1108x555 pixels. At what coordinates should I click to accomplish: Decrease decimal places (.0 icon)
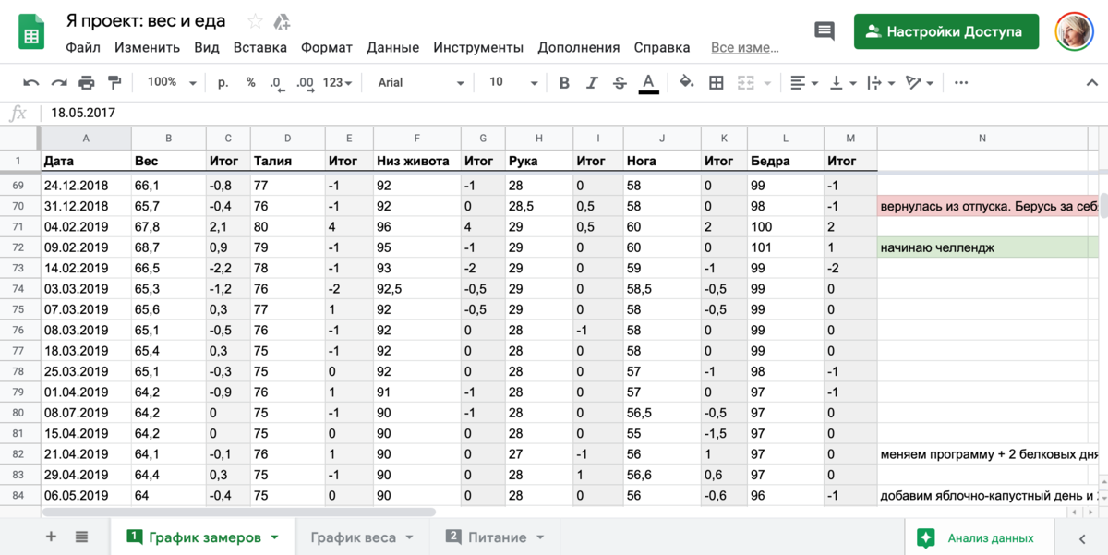pos(276,83)
